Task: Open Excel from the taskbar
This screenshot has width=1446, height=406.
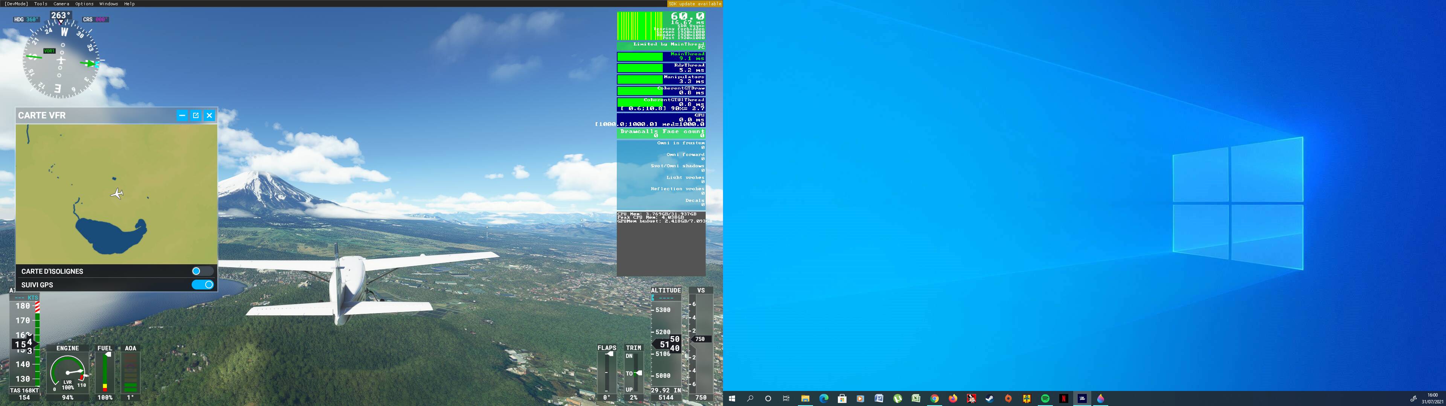Action: pyautogui.click(x=915, y=399)
